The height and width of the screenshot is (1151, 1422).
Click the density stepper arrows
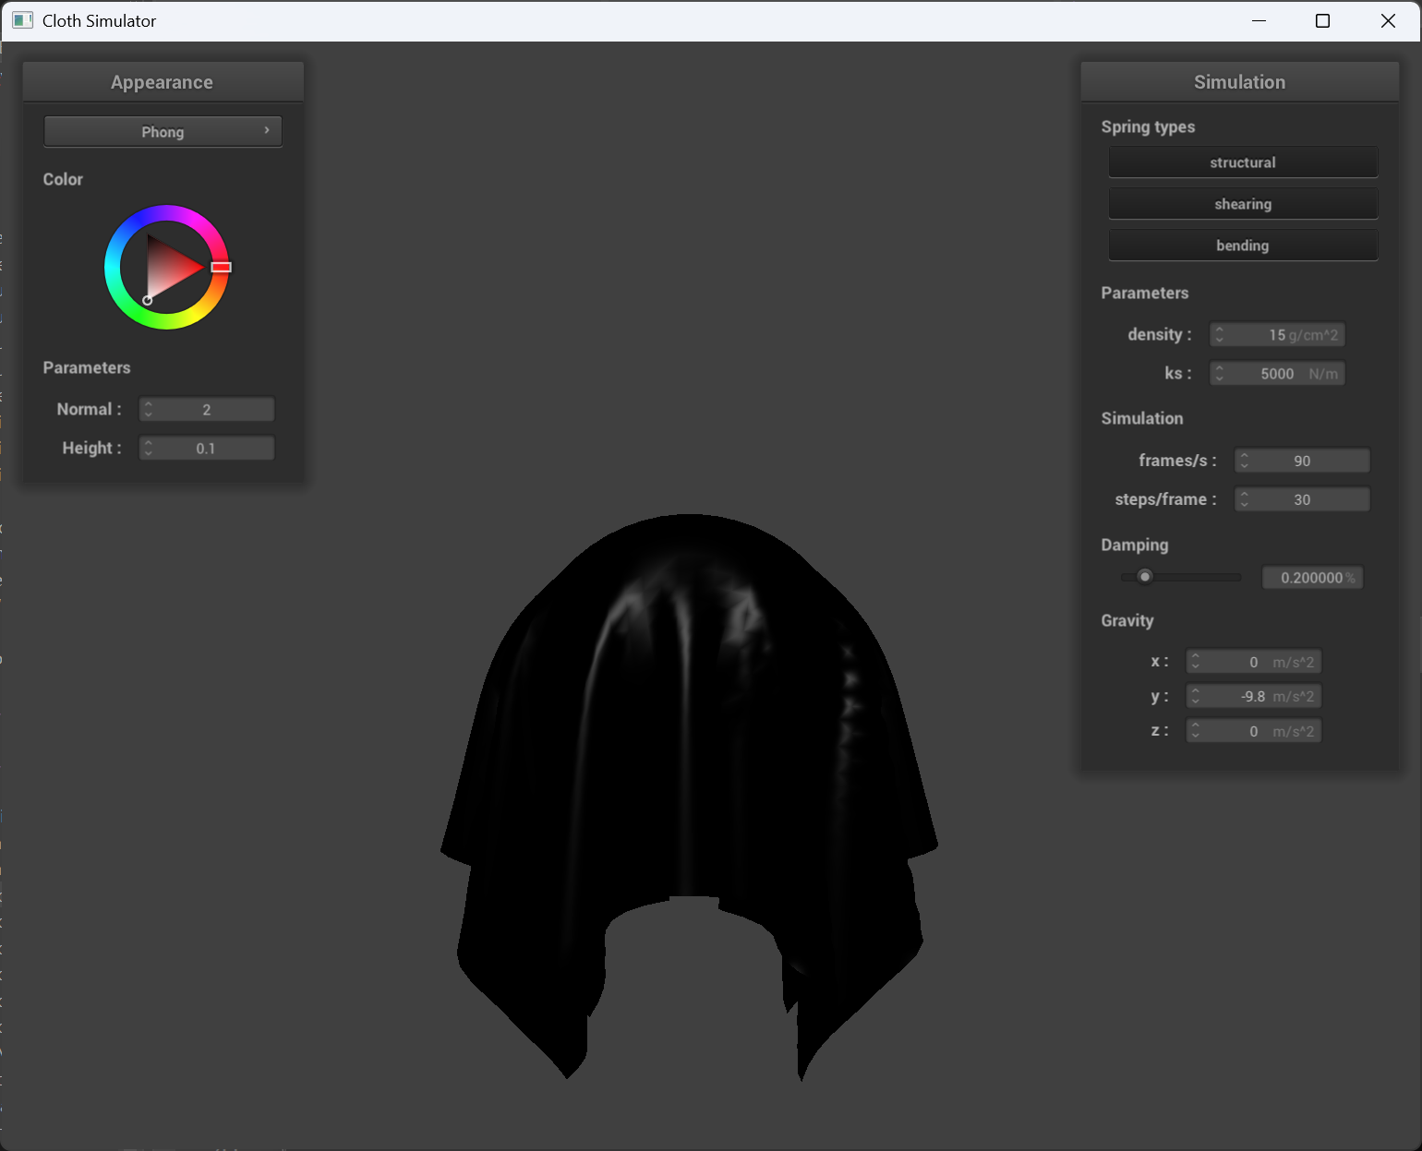(x=1220, y=335)
